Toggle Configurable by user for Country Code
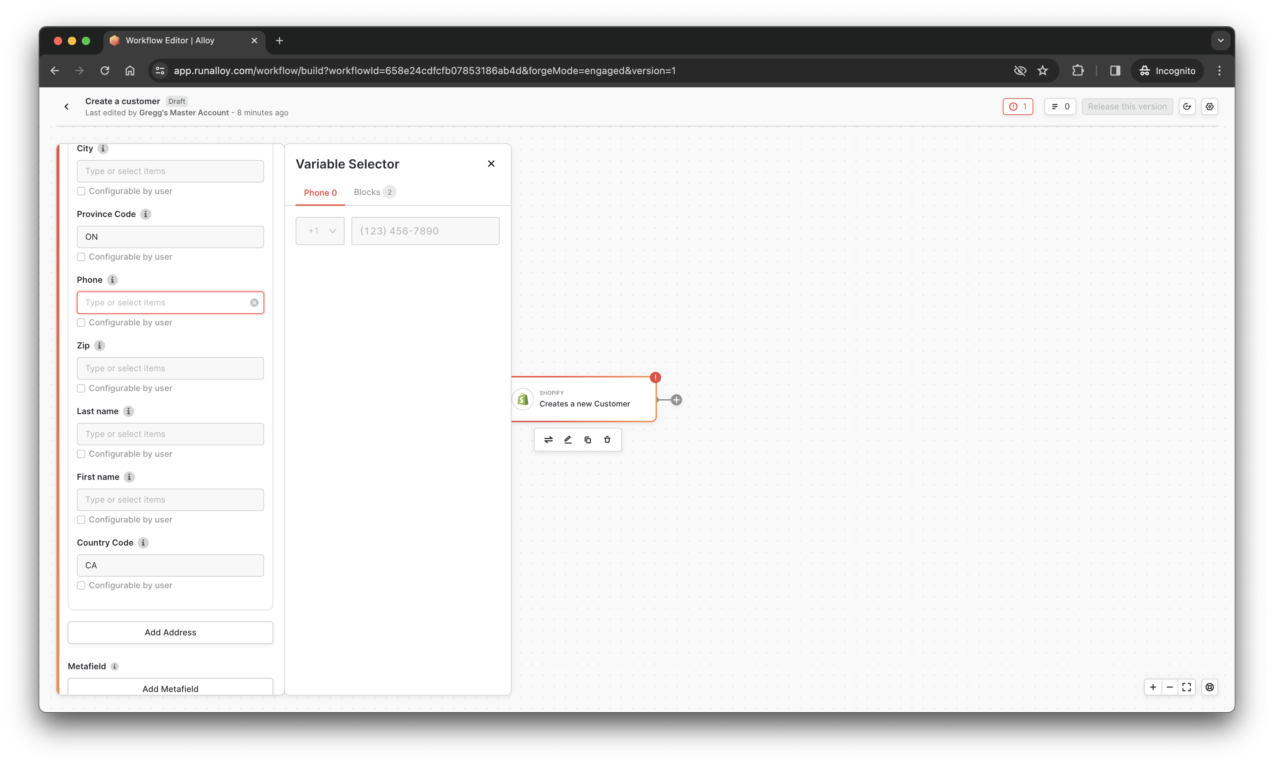Image resolution: width=1274 pixels, height=764 pixels. tap(81, 585)
